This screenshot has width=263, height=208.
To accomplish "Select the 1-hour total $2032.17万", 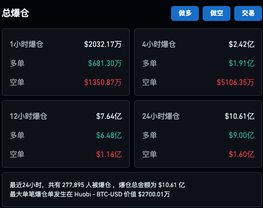I will (103, 45).
